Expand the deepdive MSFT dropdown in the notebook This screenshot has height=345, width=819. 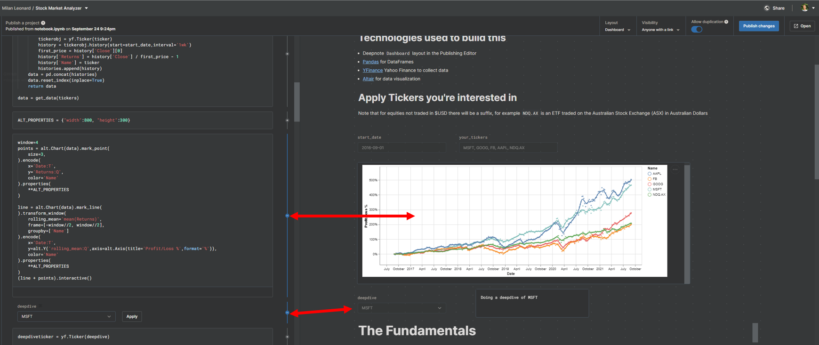pyautogui.click(x=66, y=316)
